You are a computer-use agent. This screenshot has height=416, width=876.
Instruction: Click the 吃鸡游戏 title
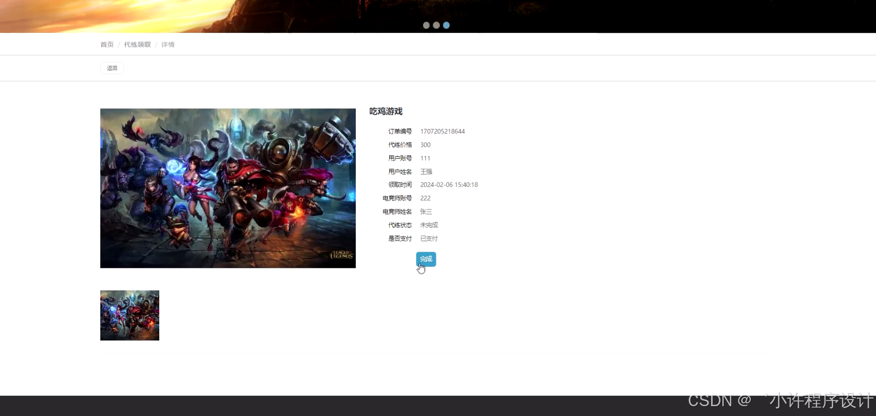point(386,112)
